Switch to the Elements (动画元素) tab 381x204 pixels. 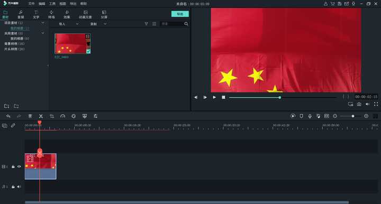(85, 14)
